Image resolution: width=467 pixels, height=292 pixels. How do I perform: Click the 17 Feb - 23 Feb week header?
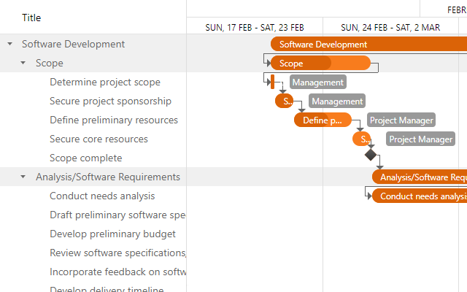point(255,27)
